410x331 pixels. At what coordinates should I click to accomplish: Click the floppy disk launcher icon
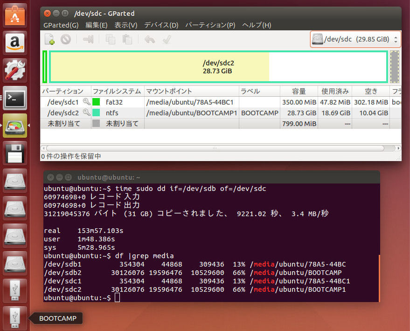coord(15,153)
